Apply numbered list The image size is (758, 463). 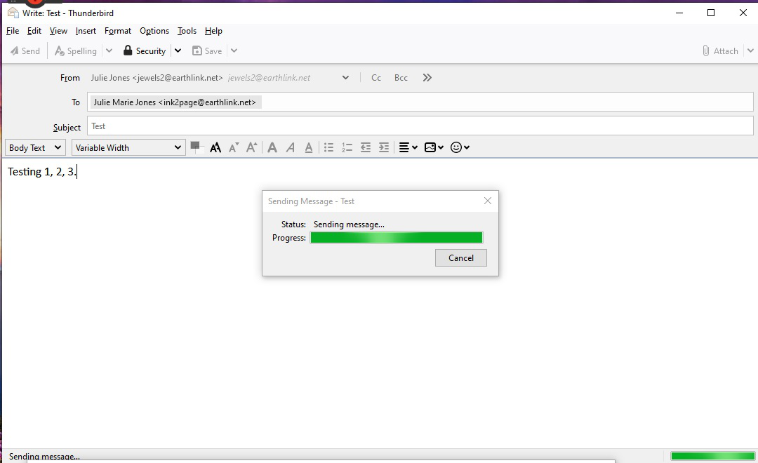pos(347,147)
